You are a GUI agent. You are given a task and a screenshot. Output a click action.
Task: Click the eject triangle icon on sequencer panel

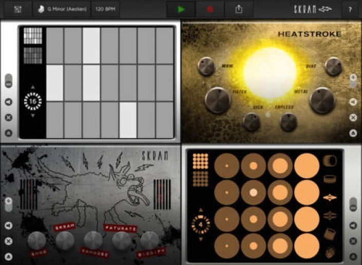(x=9, y=133)
